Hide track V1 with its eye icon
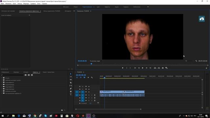 pos(89,92)
